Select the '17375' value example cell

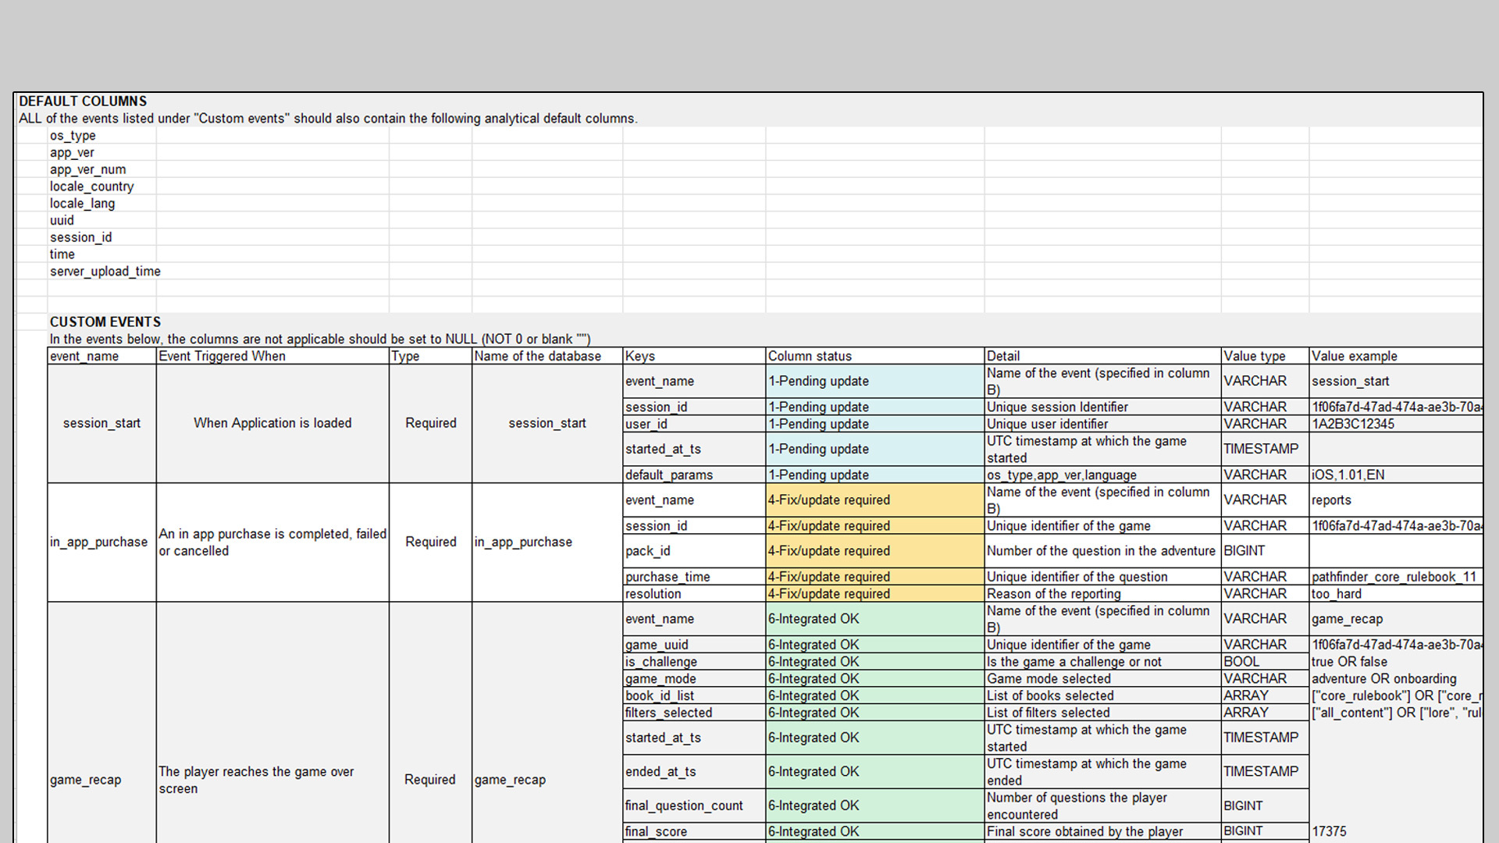coord(1396,832)
